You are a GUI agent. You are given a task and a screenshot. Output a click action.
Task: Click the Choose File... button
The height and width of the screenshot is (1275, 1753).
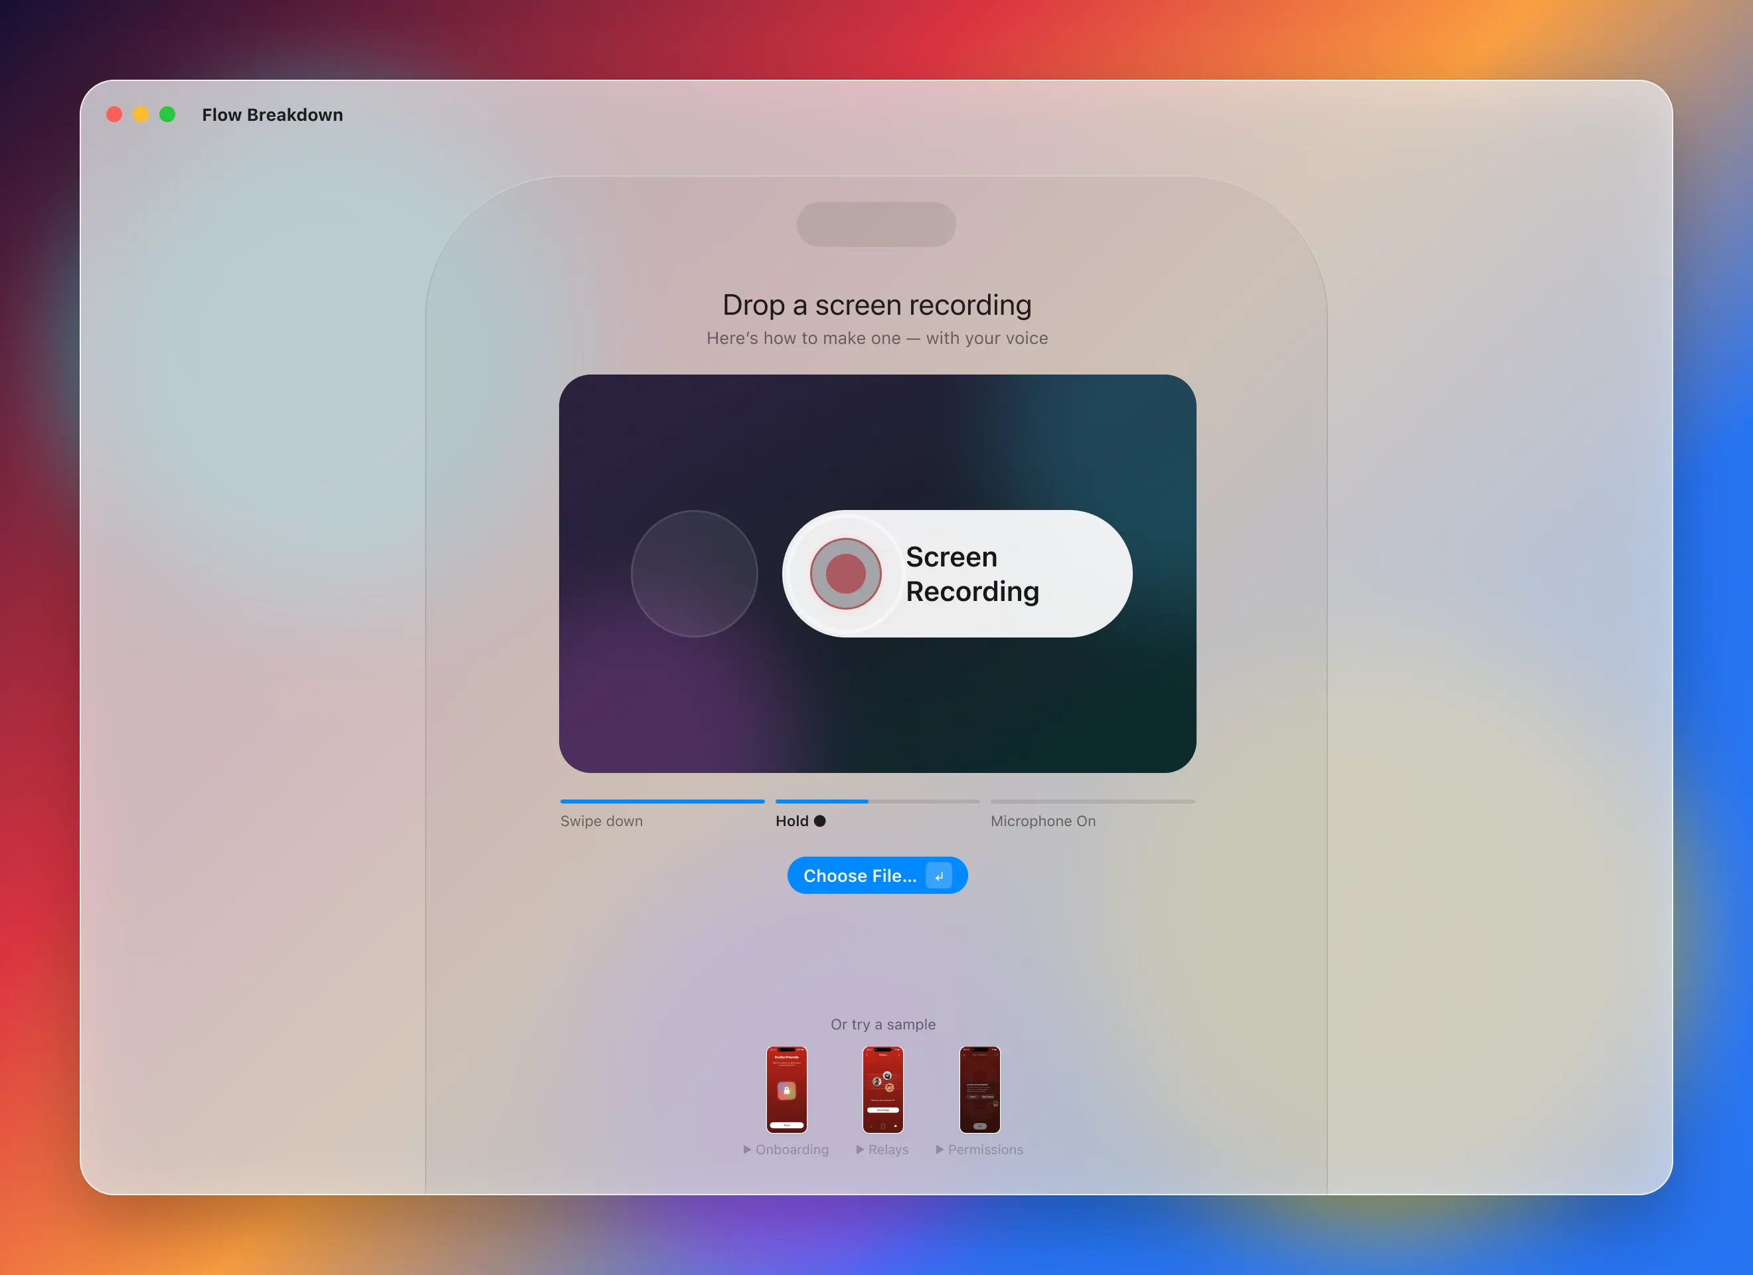tap(877, 875)
